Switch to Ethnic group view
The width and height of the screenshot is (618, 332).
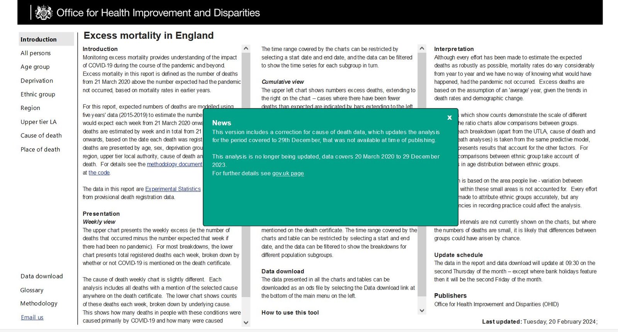point(38,94)
